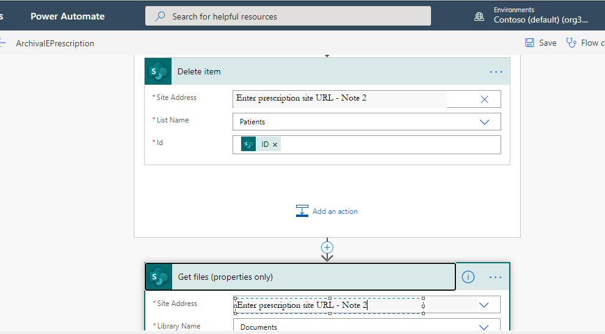This screenshot has height=334, width=605.
Task: Clear the Delete item Site Address value
Action: pyautogui.click(x=484, y=99)
